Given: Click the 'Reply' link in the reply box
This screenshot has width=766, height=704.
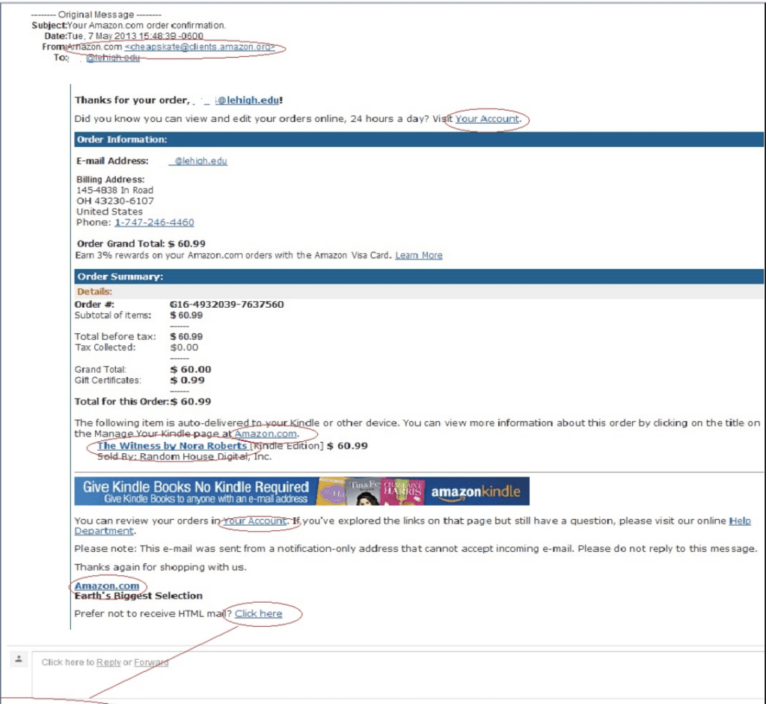Looking at the screenshot, I should click(108, 662).
